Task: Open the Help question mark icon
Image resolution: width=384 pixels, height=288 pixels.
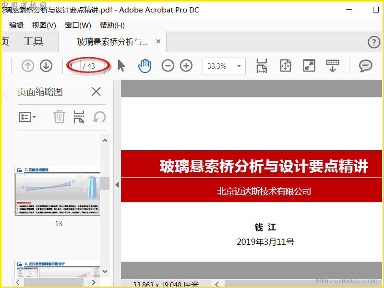Action: point(374,42)
